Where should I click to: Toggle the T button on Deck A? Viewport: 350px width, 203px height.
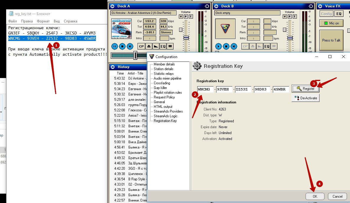pyautogui.click(x=191, y=16)
